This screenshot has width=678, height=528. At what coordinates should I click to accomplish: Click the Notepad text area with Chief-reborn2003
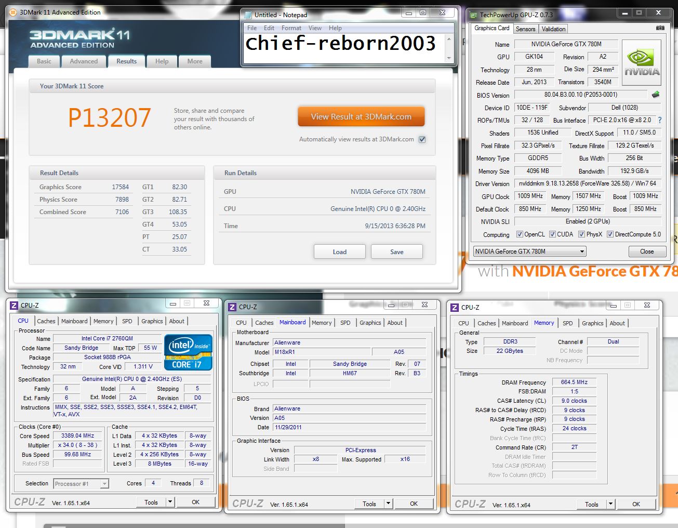tap(344, 48)
